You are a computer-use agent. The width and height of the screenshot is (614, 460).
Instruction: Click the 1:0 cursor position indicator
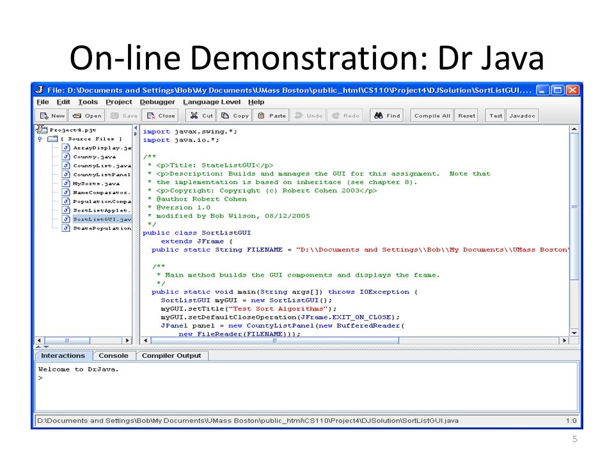571,421
